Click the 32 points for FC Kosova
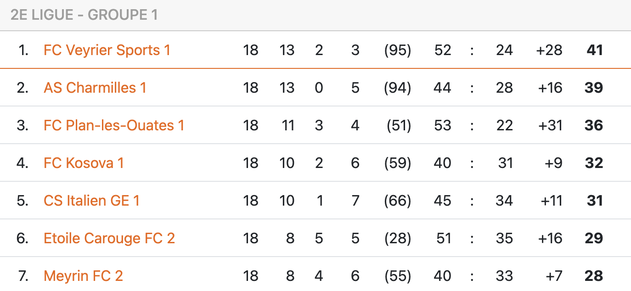The image size is (631, 291). click(x=593, y=163)
